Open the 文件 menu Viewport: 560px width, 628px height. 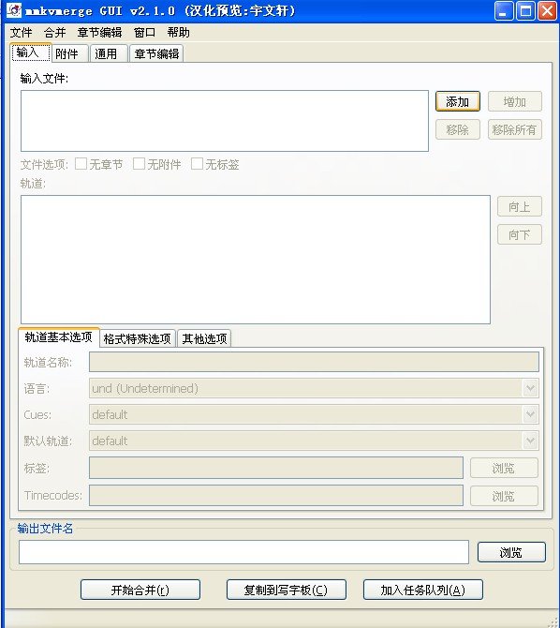tap(21, 33)
